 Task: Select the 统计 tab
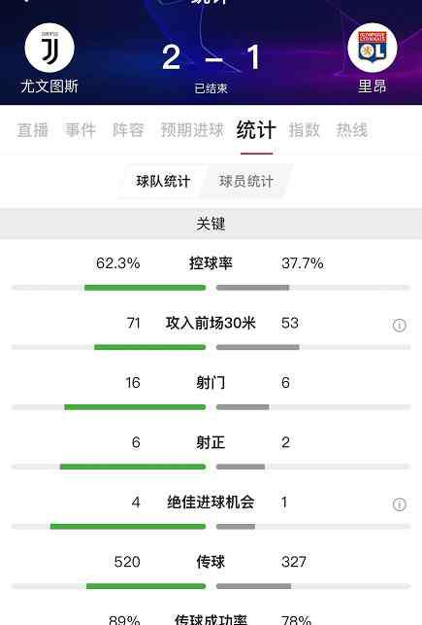point(256,130)
